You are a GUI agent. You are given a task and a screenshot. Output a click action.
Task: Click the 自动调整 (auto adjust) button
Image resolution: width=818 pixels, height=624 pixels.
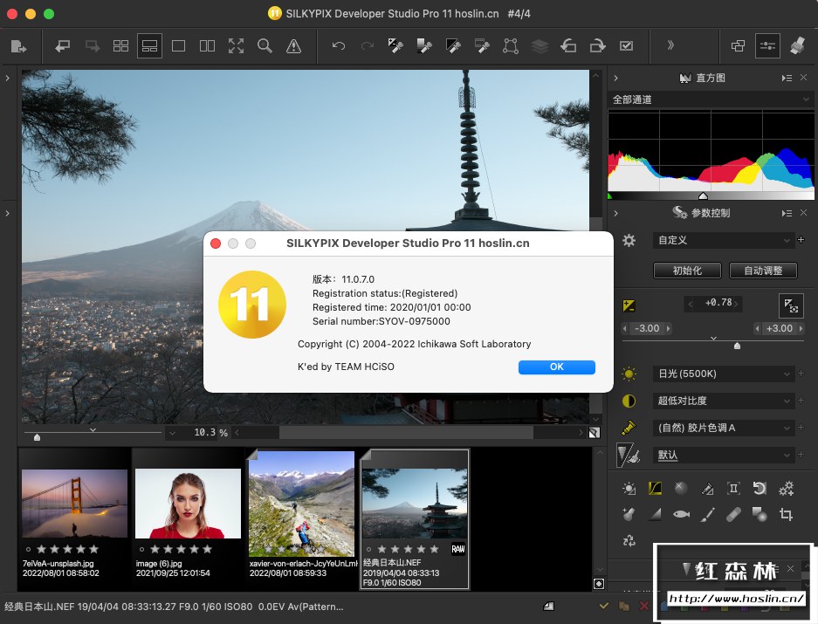tap(763, 271)
